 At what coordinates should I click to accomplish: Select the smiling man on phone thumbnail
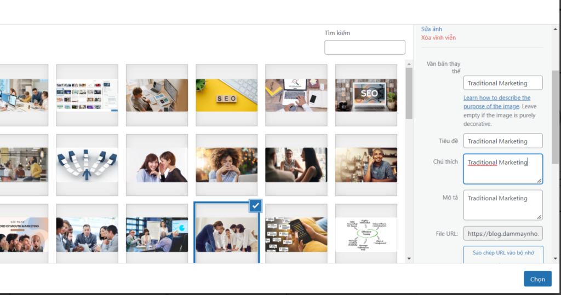point(366,165)
